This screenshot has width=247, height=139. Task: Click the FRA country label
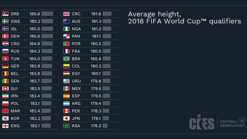point(76,51)
